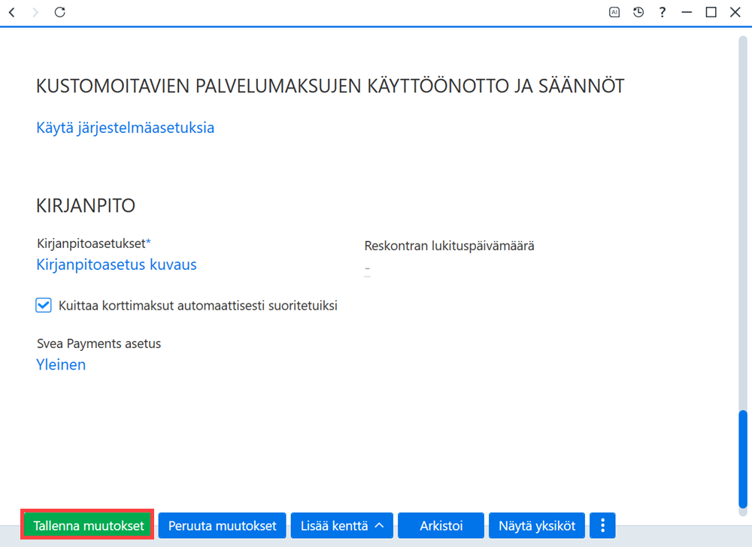
Task: Save with Tallenna muutokset button
Action: pos(88,525)
